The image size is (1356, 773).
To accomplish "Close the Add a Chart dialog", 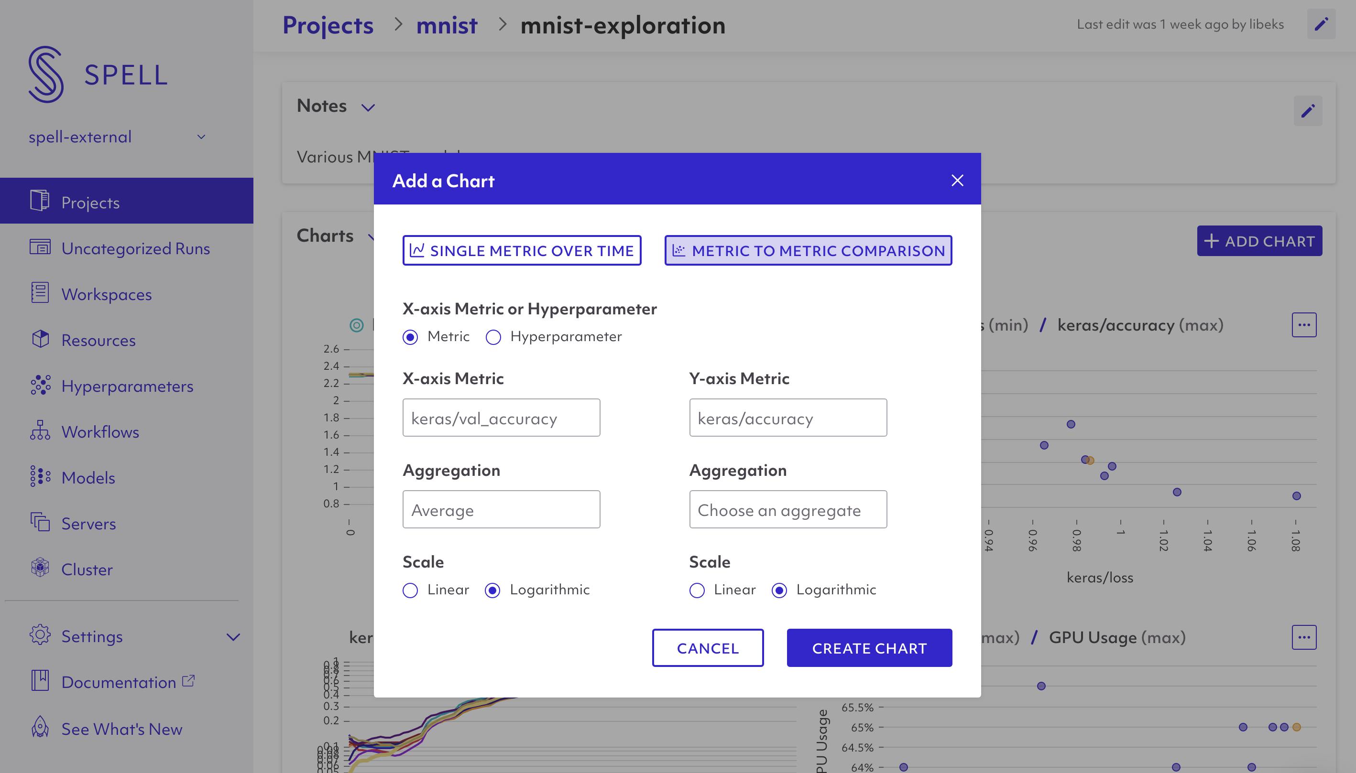I will [x=957, y=181].
